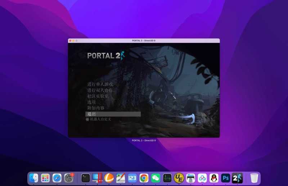Open Terminal from the Dock
Viewport: 288px width, 186px height.
86,178
